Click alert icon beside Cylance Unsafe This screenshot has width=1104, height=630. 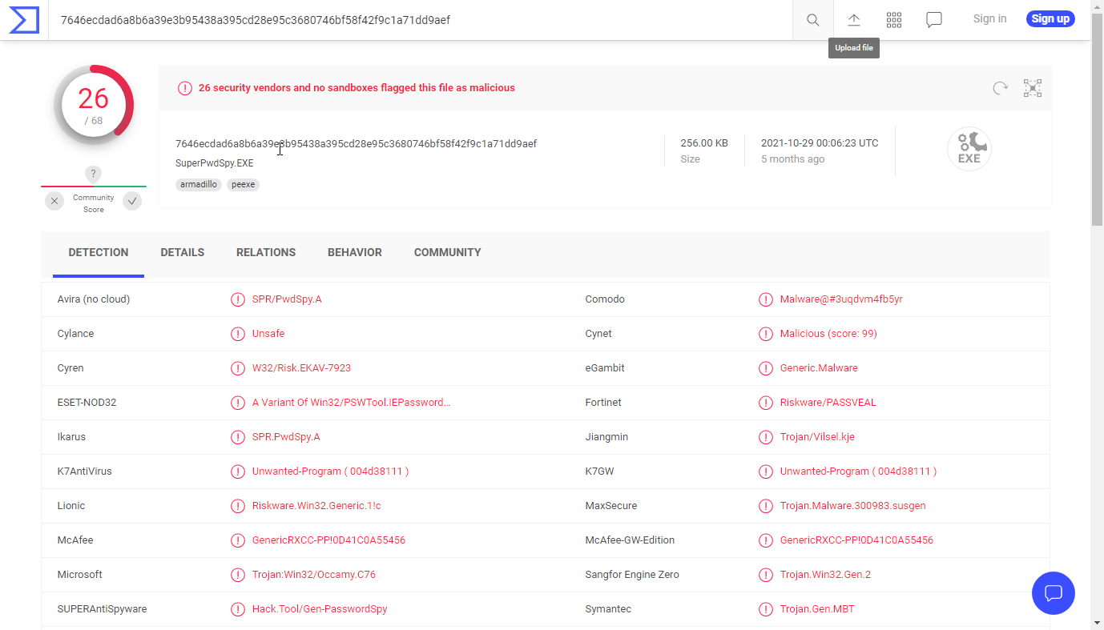pyautogui.click(x=238, y=334)
